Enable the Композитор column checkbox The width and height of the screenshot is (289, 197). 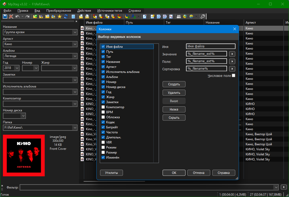click(x=103, y=107)
